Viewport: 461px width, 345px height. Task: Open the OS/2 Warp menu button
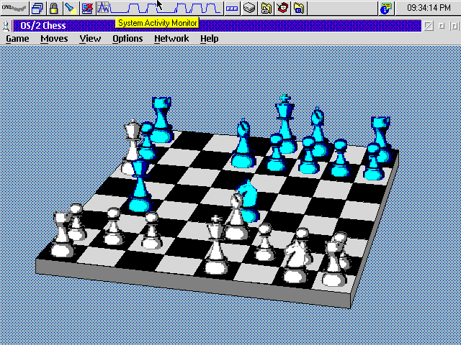tap(14, 8)
